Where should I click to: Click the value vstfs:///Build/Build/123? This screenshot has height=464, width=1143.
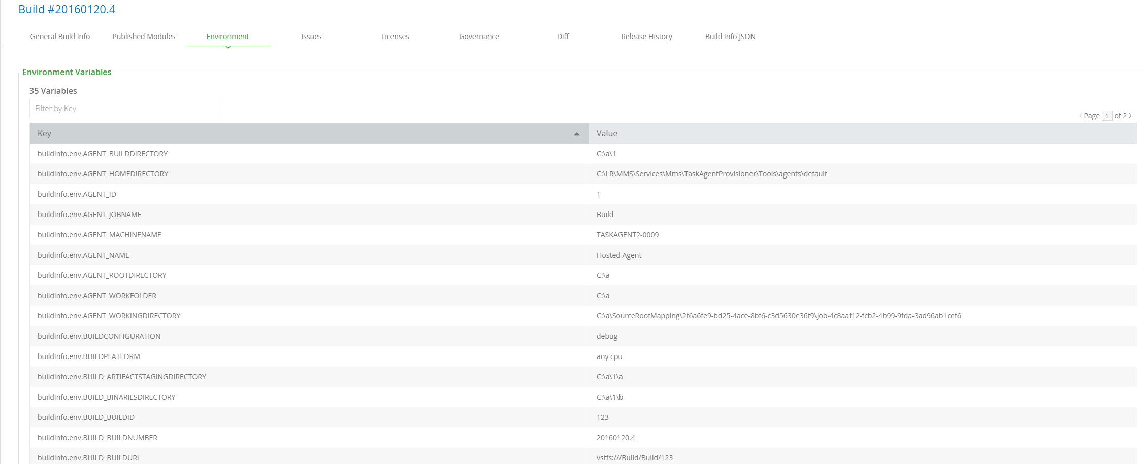click(x=635, y=458)
